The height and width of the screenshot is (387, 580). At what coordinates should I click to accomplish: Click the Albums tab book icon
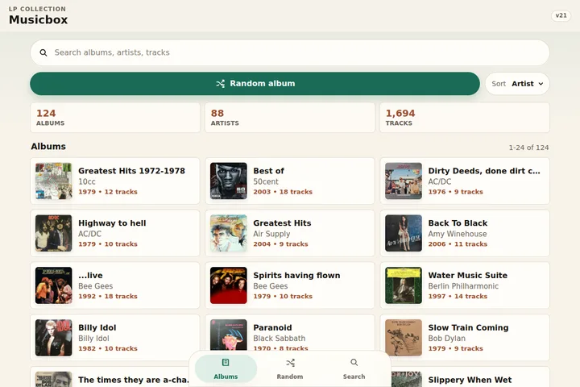click(226, 362)
